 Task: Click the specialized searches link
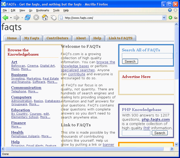coord(78,70)
